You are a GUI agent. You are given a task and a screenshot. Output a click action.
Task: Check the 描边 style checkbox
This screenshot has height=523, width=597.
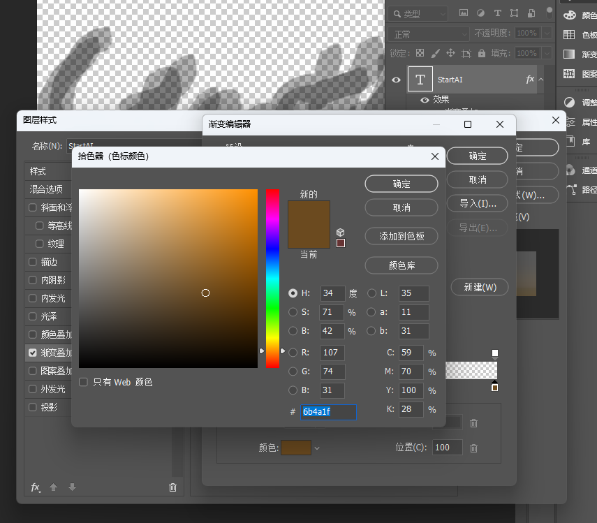pos(33,262)
